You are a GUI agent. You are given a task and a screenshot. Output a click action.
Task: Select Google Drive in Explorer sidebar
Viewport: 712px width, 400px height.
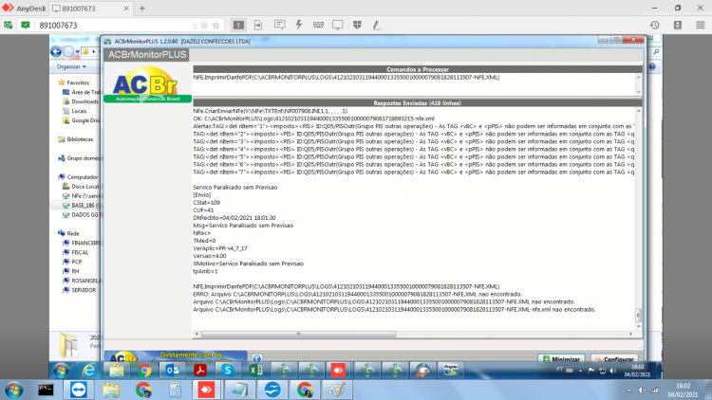[85, 120]
